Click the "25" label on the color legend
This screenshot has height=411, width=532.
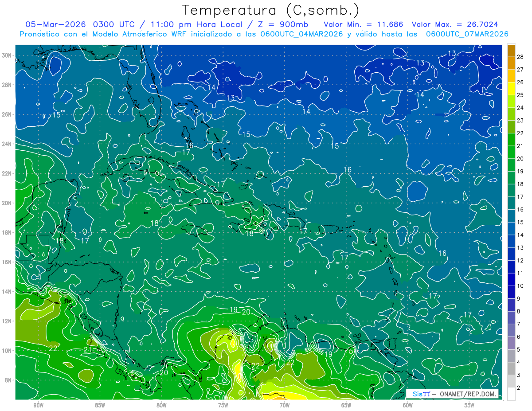[x=520, y=95]
